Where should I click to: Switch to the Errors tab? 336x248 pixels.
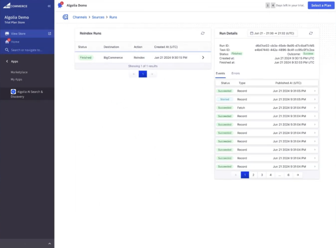236,73
